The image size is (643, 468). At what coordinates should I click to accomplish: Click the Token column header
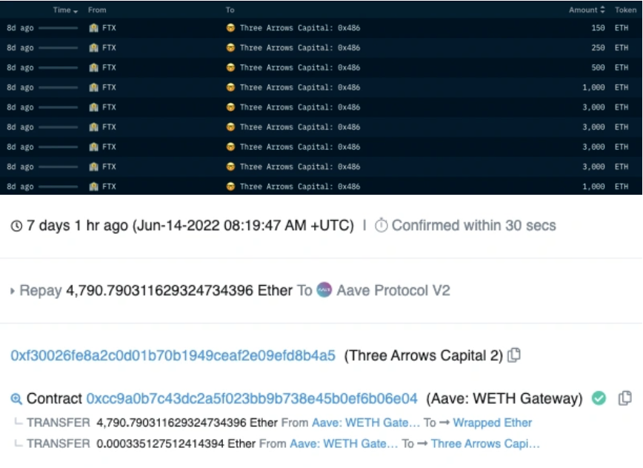click(625, 10)
